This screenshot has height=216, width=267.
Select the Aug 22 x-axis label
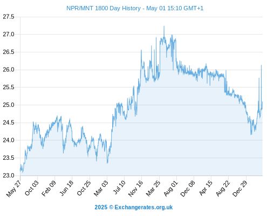pyautogui.click(x=223, y=188)
